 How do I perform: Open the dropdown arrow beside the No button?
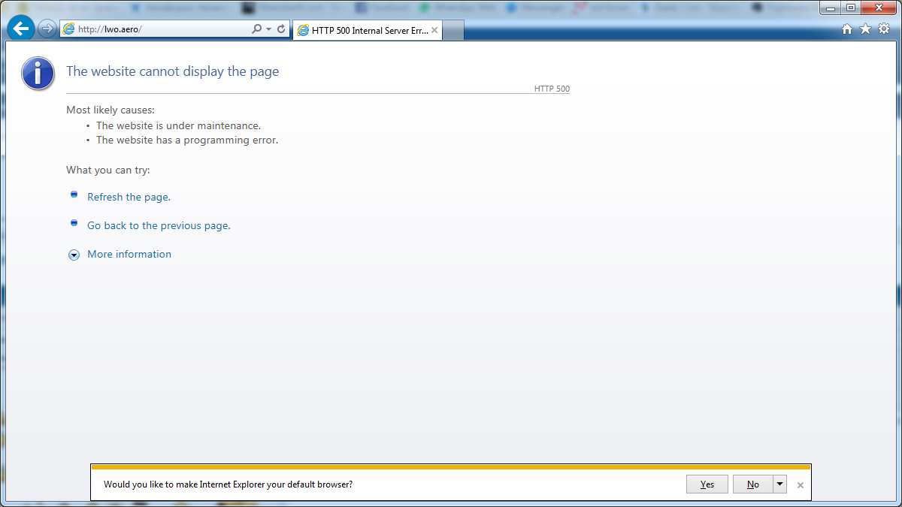point(779,484)
